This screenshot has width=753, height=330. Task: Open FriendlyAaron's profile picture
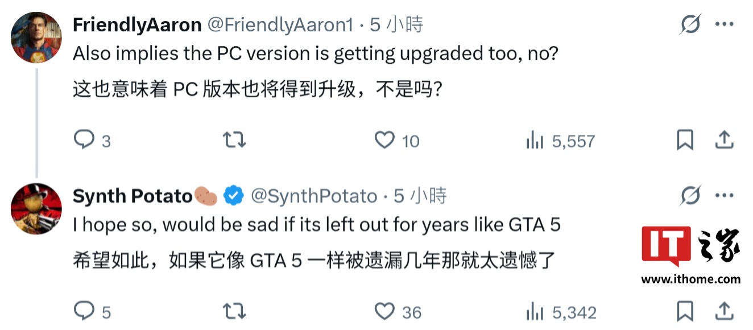(36, 36)
